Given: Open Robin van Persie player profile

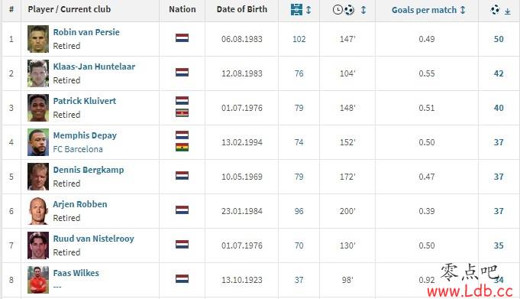Looking at the screenshot, I should (86, 32).
